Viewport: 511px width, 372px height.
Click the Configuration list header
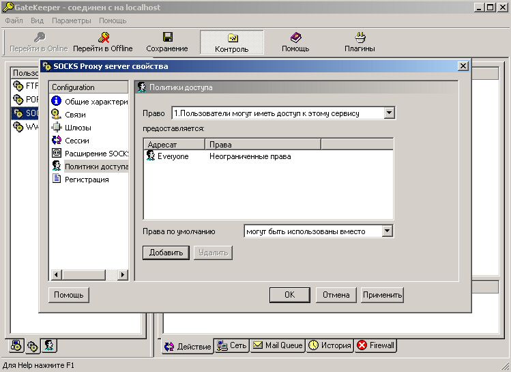pyautogui.click(x=89, y=87)
